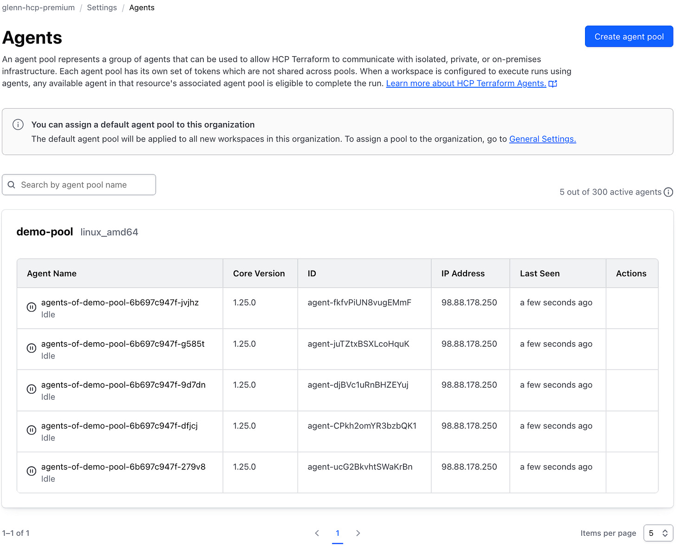Click the info icon in default pool banner

18,124
